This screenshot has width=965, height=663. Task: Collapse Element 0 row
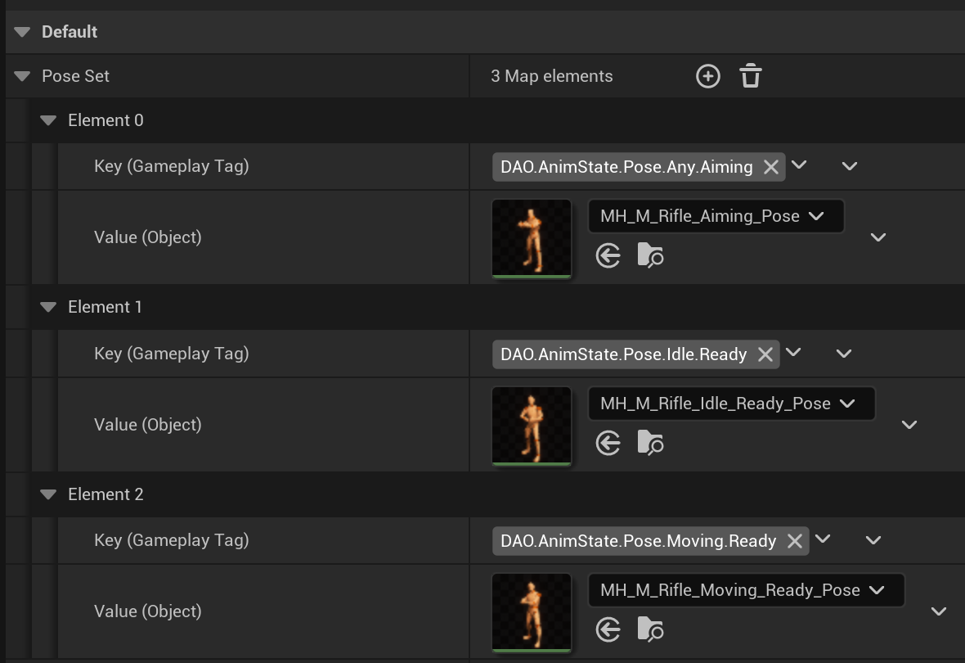(48, 120)
